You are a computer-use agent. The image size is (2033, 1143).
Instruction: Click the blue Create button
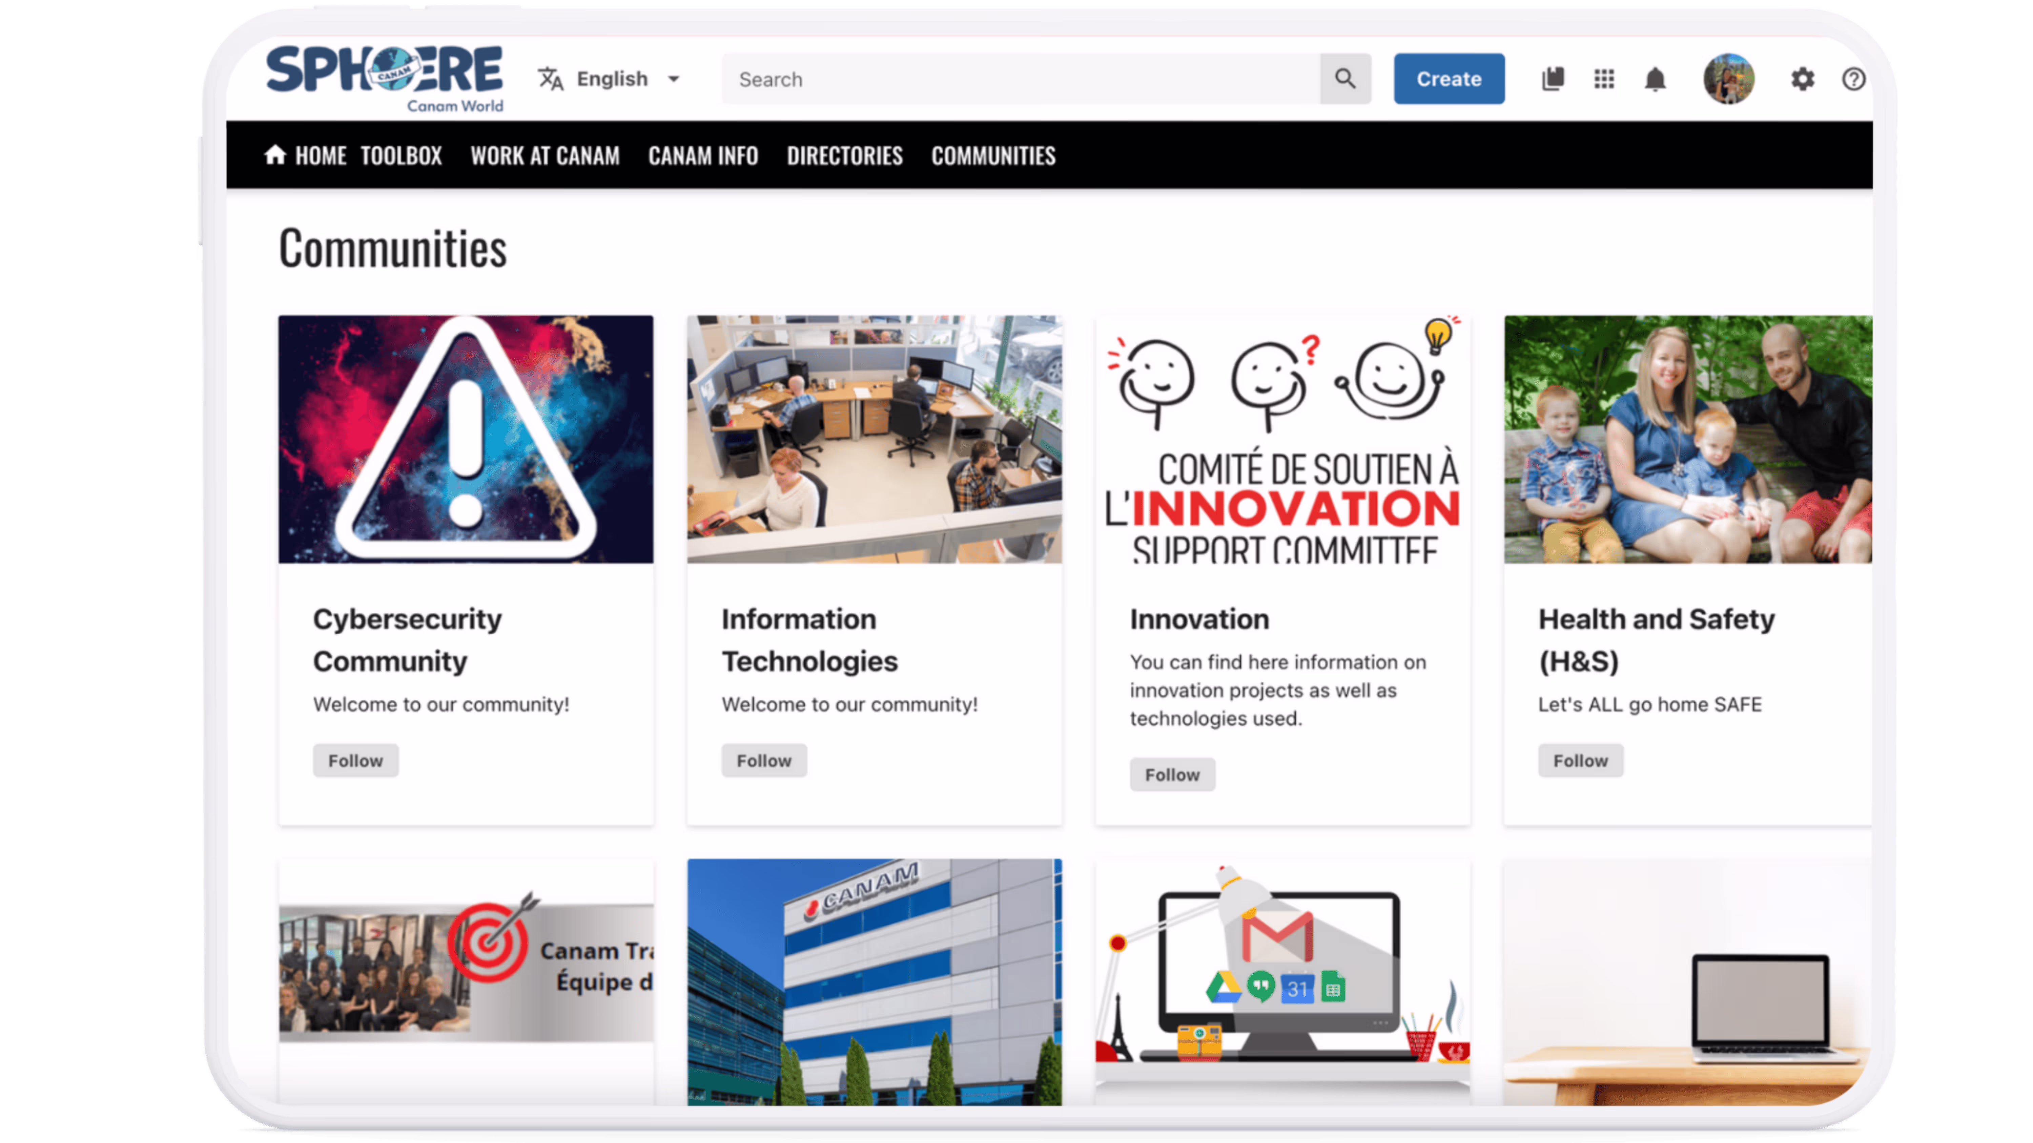tap(1449, 79)
